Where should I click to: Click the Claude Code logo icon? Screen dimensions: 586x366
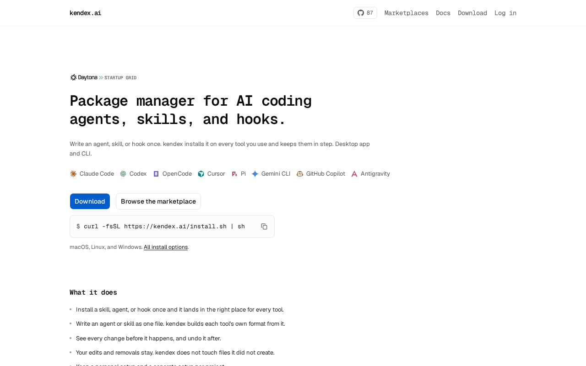click(73, 174)
